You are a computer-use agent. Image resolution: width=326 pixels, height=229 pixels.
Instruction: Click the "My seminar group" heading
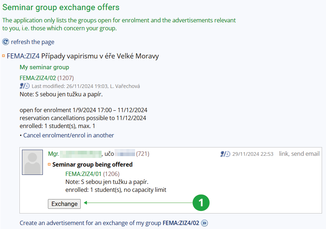click(44, 67)
